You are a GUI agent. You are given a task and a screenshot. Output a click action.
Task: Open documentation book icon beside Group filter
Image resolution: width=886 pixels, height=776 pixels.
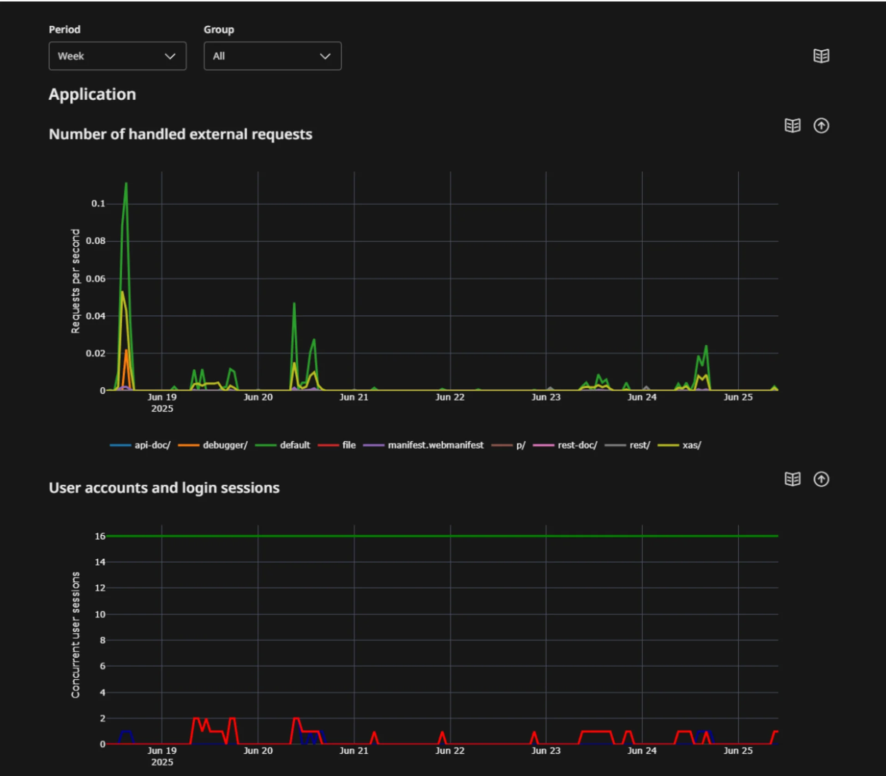pos(821,56)
